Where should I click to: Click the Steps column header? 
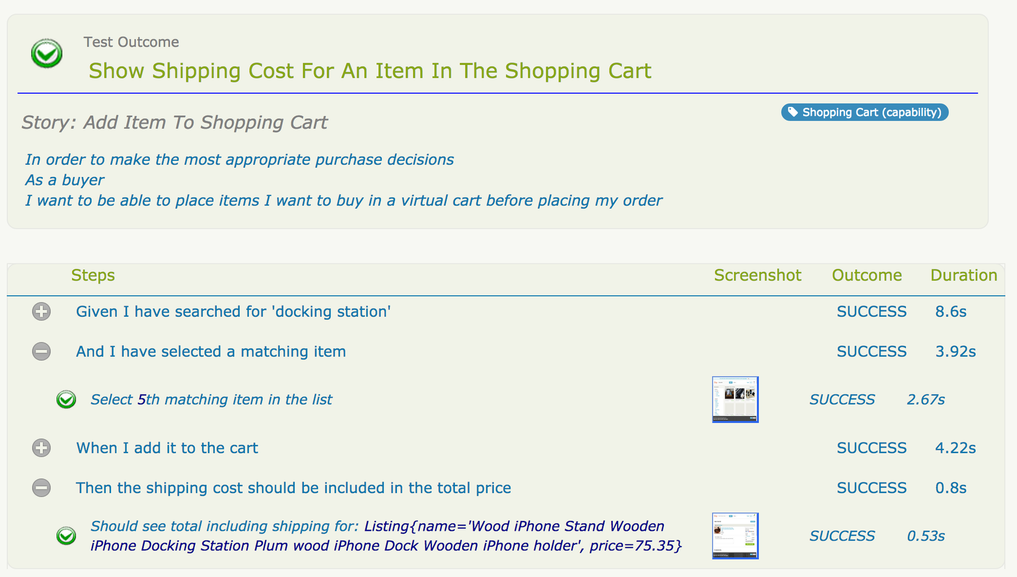92,275
